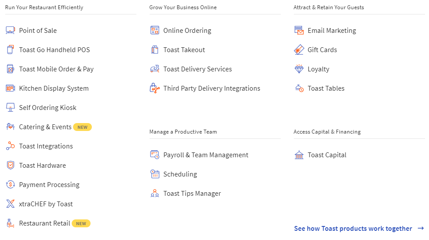Click the Third Party Delivery Integrations icon
The height and width of the screenshot is (240, 429).
click(154, 88)
